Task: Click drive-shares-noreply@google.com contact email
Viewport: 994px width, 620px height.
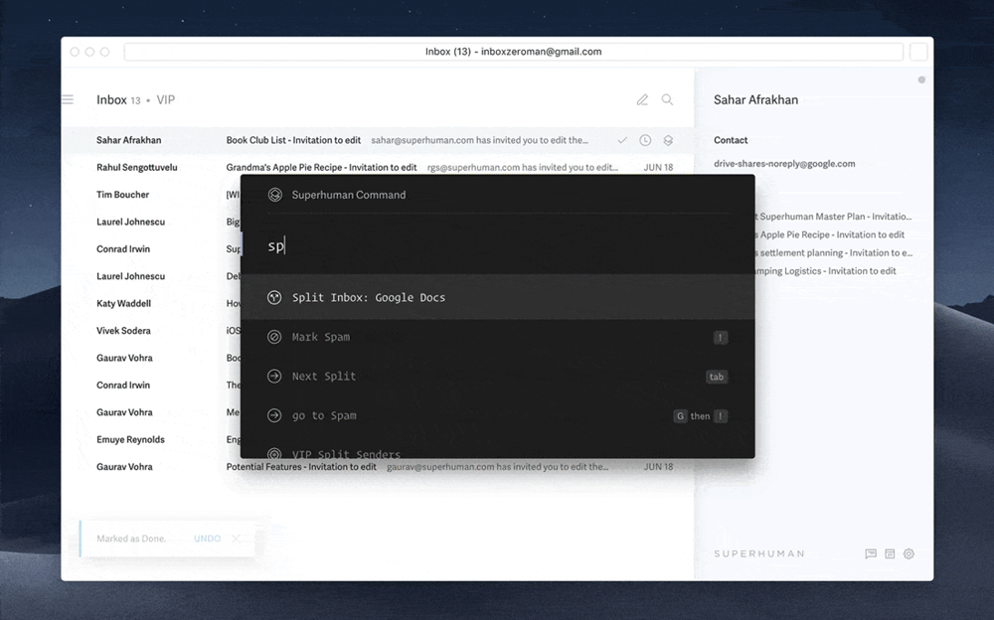Action: (x=784, y=164)
